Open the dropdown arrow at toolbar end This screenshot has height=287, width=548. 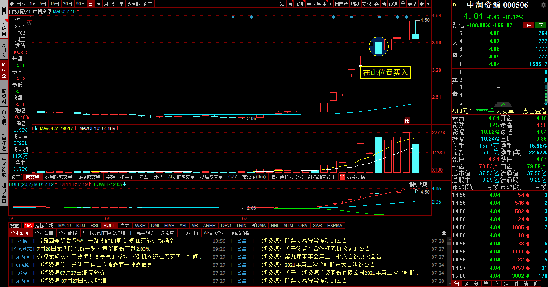(429, 4)
